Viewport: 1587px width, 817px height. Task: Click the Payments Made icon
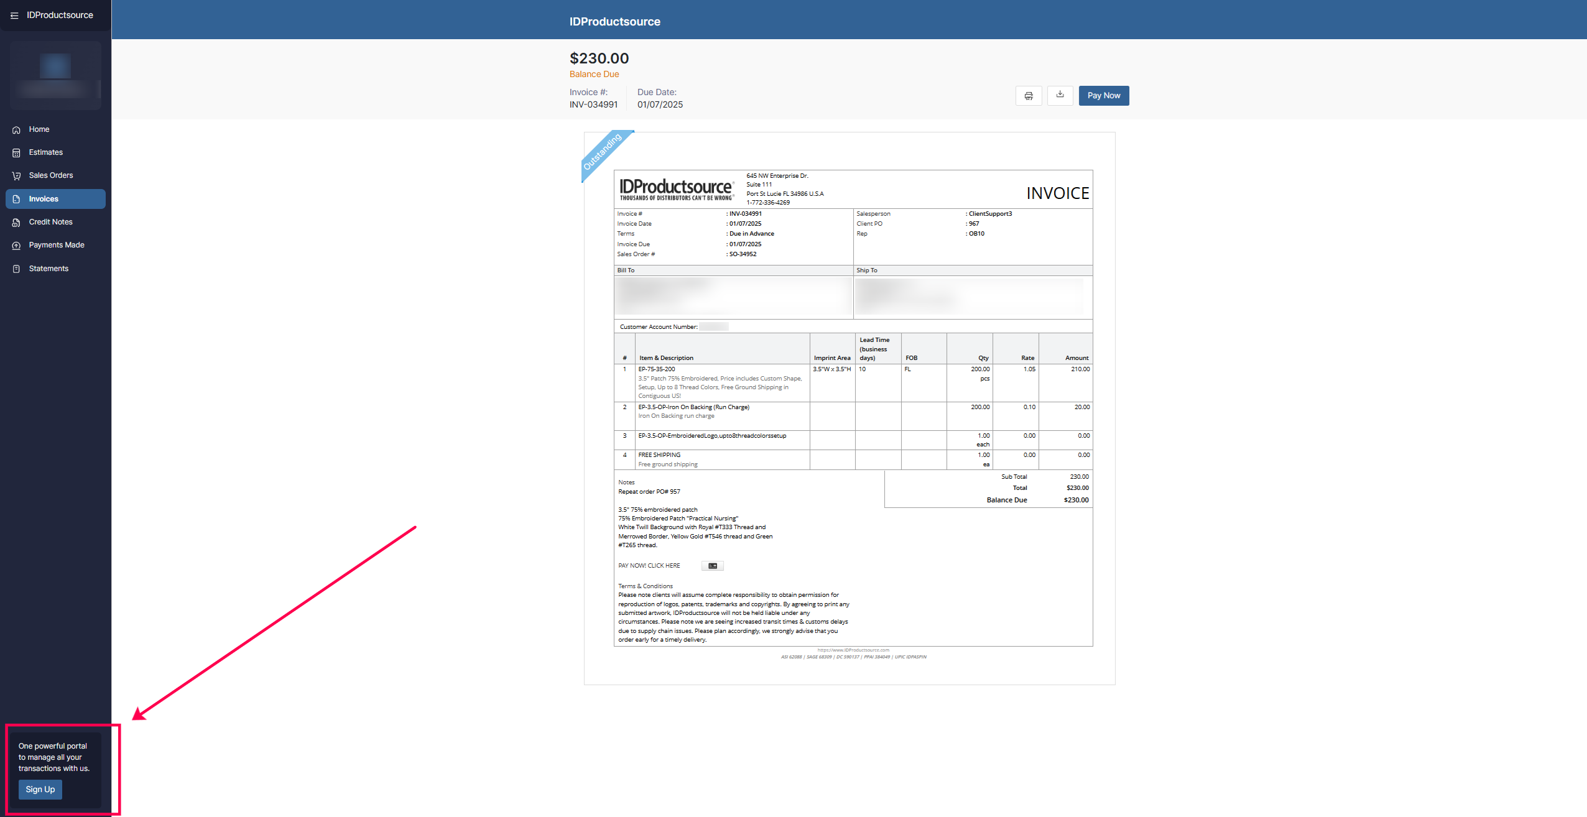click(17, 246)
